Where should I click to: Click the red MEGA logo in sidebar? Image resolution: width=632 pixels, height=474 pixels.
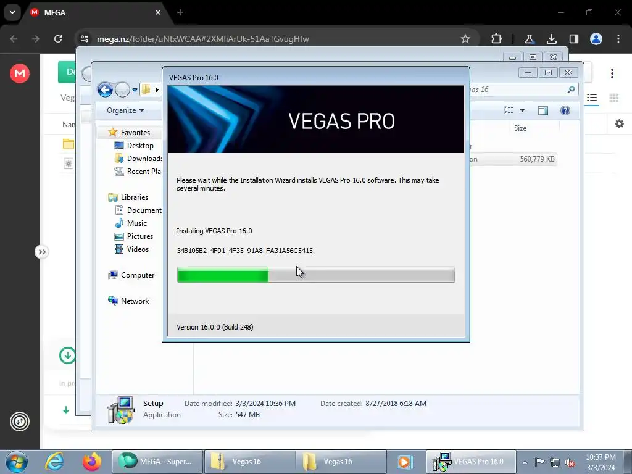pyautogui.click(x=20, y=73)
